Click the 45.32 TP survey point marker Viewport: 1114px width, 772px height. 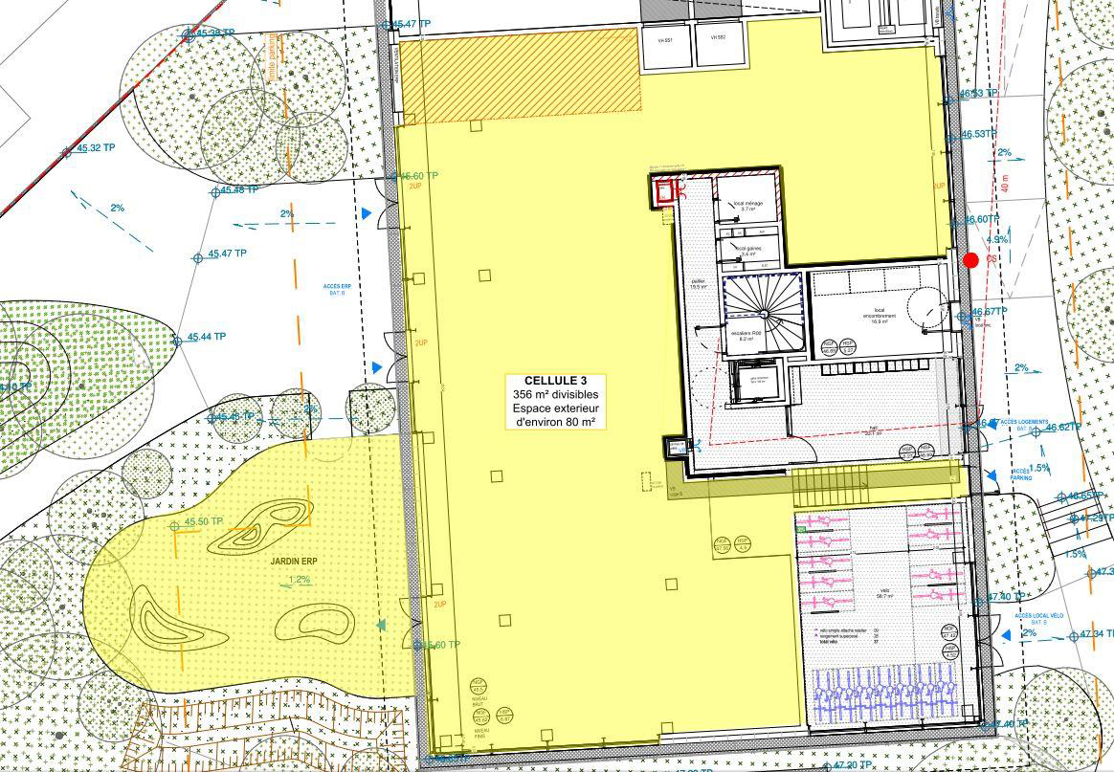67,150
